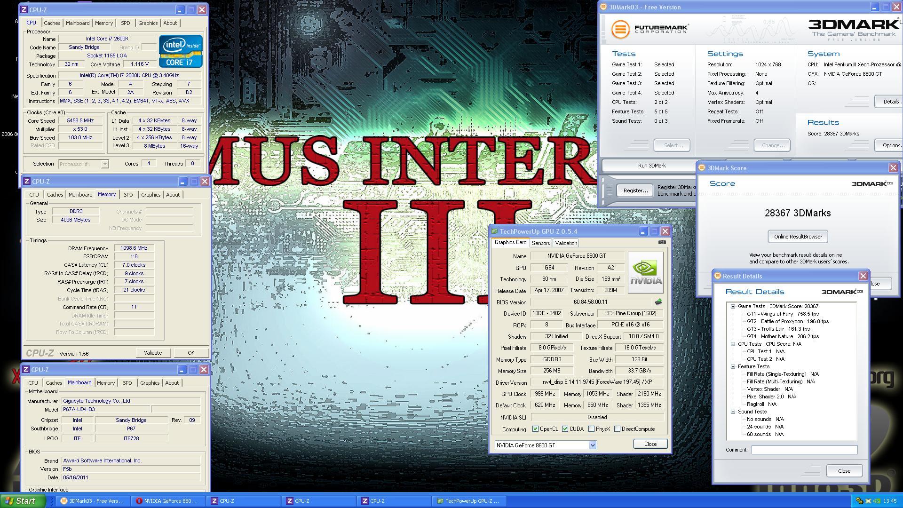Switch to Caches tab in top CPU-Z window

pyautogui.click(x=52, y=23)
